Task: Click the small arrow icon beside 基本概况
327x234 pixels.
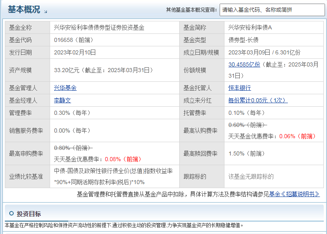Action: coord(46,12)
